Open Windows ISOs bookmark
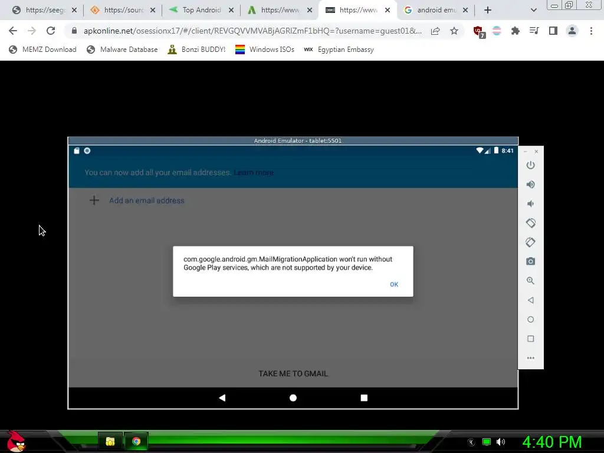 (x=265, y=50)
